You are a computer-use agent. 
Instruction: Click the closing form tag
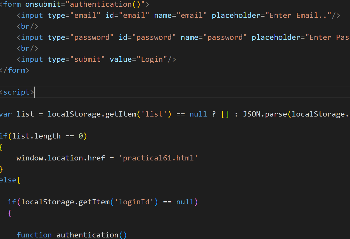(x=15, y=70)
